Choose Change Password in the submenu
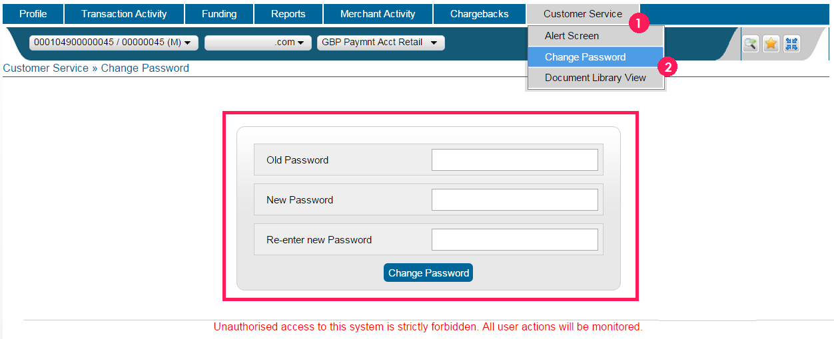Image resolution: width=834 pixels, height=339 pixels. (x=585, y=57)
